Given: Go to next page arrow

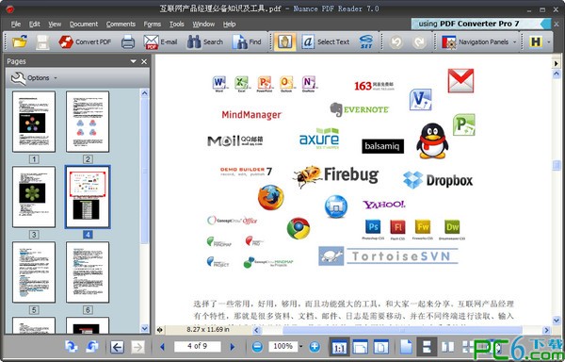Looking at the screenshot, I should [x=233, y=347].
